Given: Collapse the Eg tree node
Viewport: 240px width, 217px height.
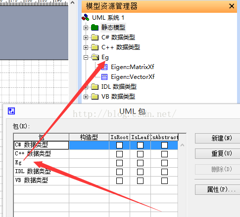Looking at the screenshot, I should pos(86,57).
